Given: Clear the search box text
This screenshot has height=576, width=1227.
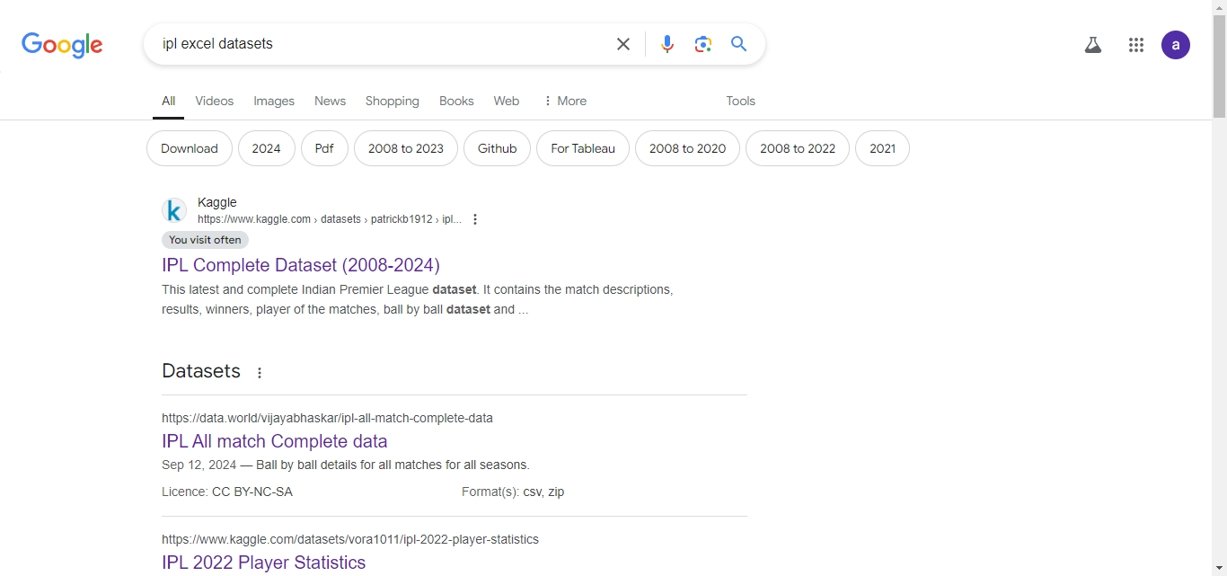Looking at the screenshot, I should [623, 44].
